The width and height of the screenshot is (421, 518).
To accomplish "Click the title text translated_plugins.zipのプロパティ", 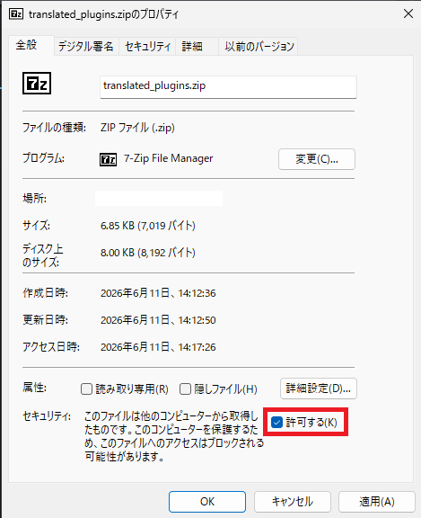I will click(x=104, y=14).
